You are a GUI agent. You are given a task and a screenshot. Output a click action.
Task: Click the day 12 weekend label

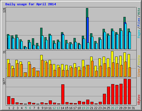(x=54, y=108)
